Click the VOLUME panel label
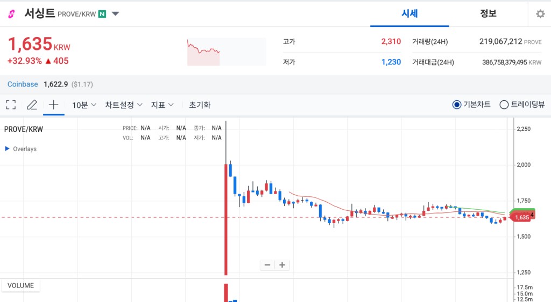Viewport: 551px width, 302px height. [20, 285]
